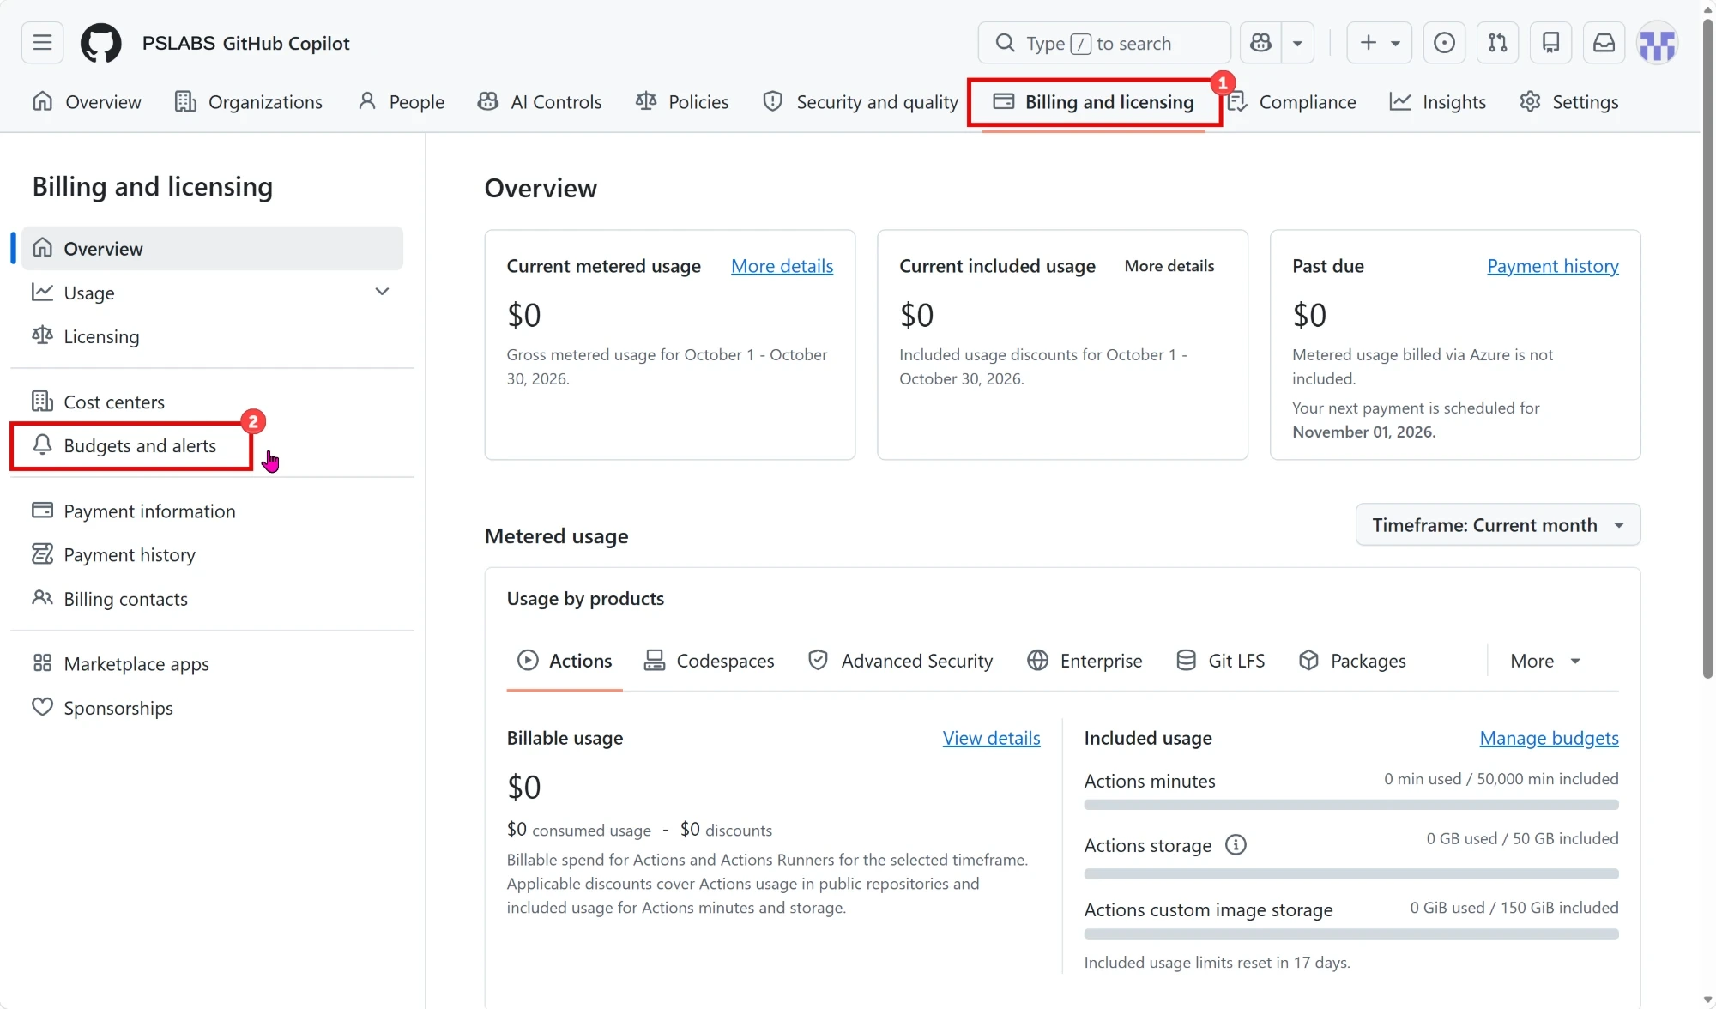Open the notifications inbox icon
This screenshot has width=1716, height=1009.
click(x=1604, y=43)
